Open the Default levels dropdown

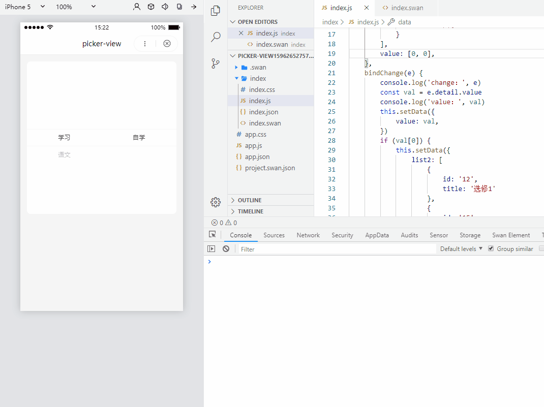coord(461,249)
